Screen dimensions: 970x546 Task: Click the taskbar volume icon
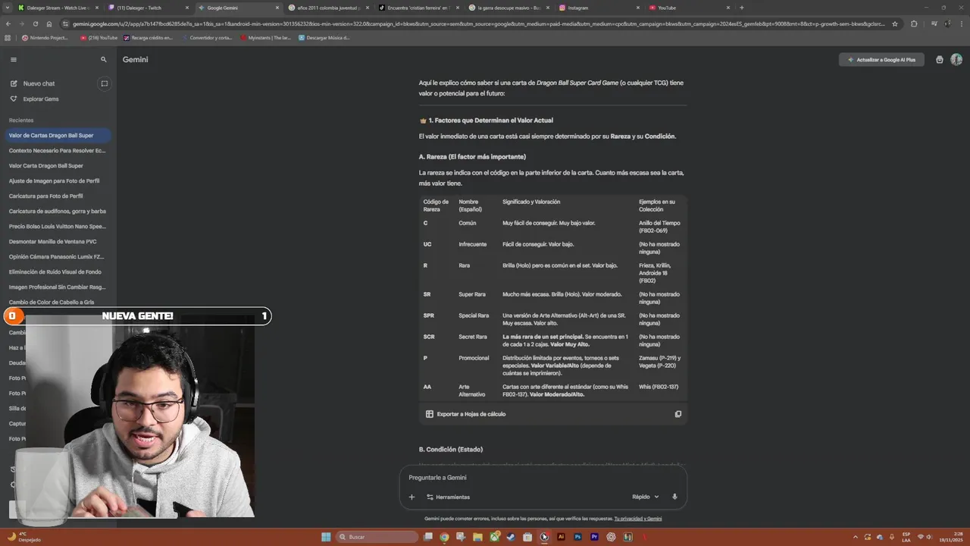(x=929, y=537)
